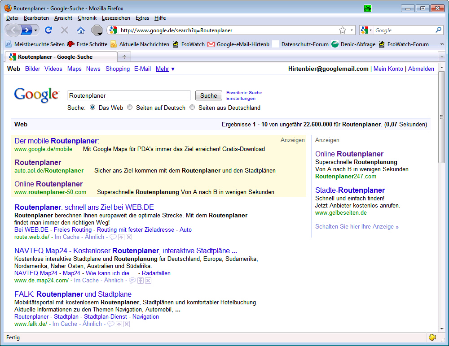Open the search engine selector dropdown
This screenshot has height=346, width=449.
[x=366, y=30]
